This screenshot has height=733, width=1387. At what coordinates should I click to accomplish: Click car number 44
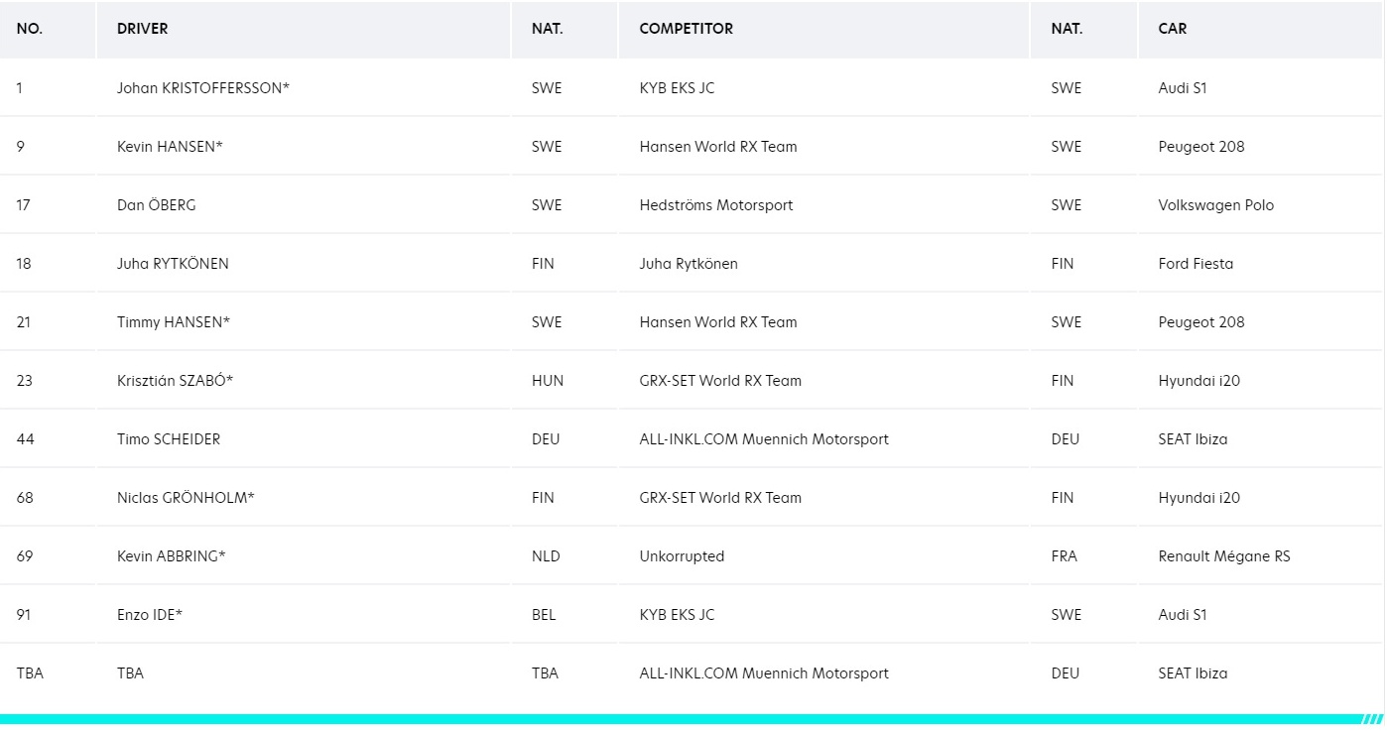(26, 438)
